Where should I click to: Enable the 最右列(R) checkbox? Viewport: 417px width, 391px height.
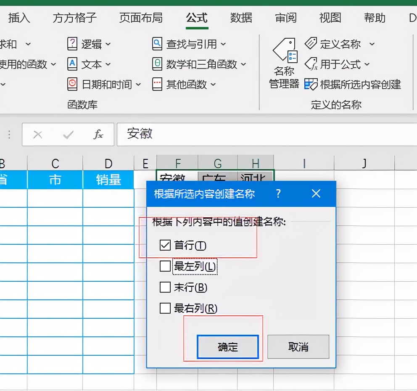tap(165, 308)
